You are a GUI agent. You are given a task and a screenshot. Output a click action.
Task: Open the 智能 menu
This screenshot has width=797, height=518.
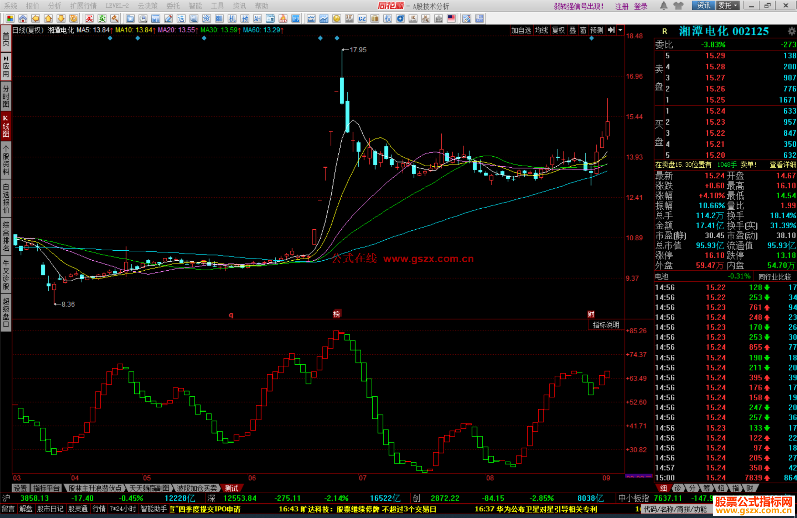coord(195,6)
